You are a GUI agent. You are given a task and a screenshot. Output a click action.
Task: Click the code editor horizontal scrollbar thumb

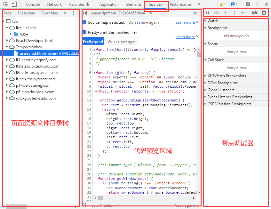(x=100, y=198)
